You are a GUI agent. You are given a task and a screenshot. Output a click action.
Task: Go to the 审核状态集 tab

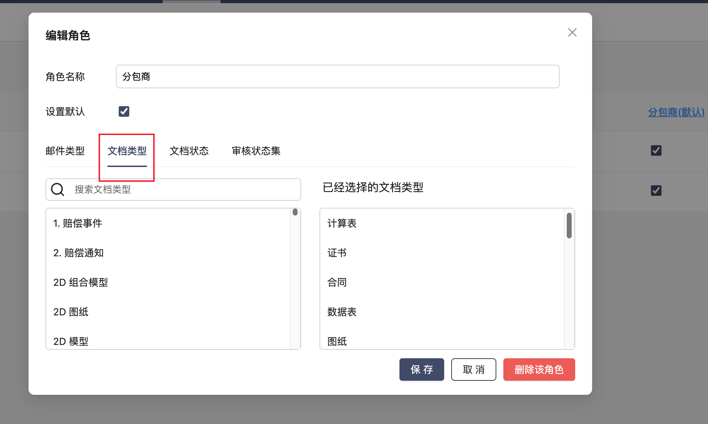(256, 151)
